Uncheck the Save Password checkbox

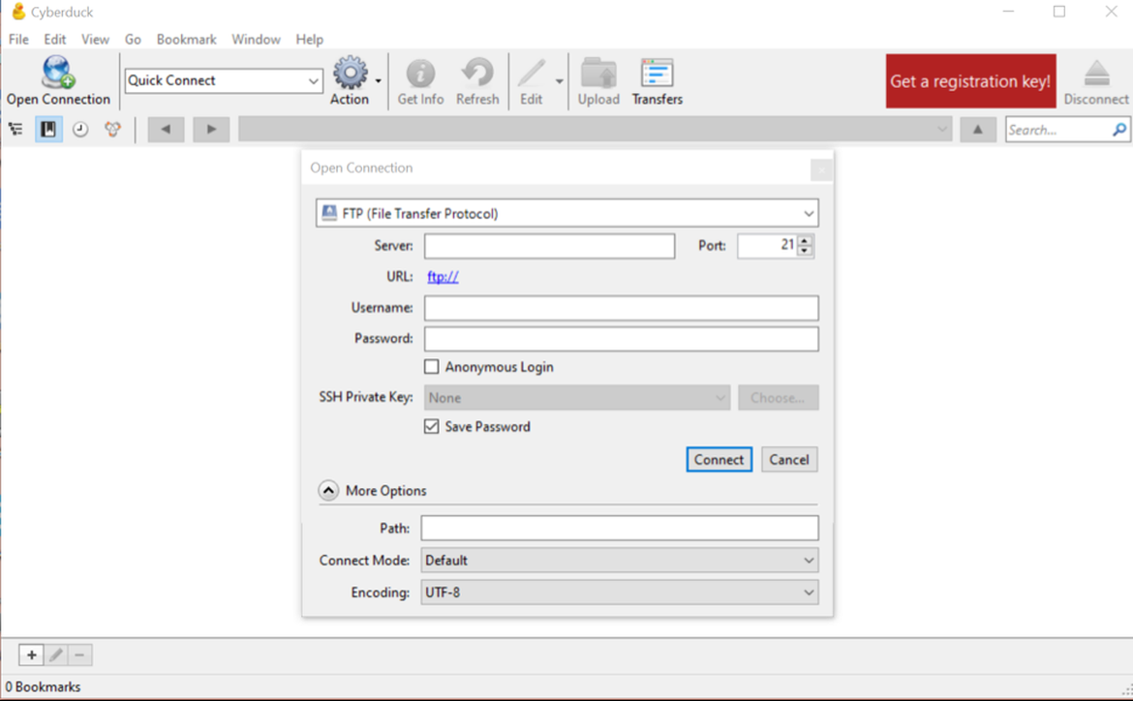point(431,426)
